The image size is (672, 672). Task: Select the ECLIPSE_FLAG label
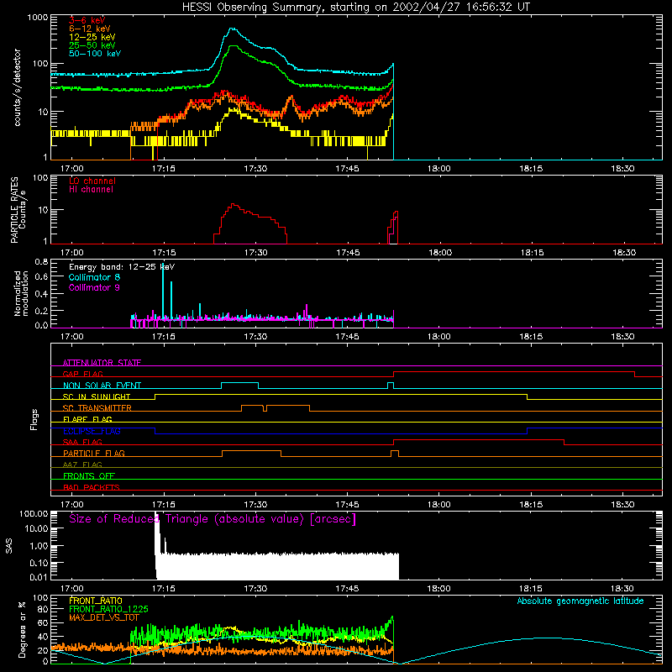92,431
